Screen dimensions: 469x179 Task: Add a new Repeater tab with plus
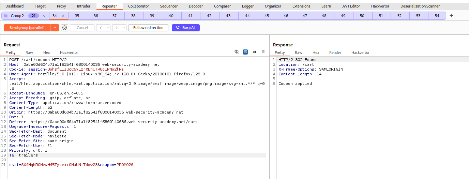452,16
